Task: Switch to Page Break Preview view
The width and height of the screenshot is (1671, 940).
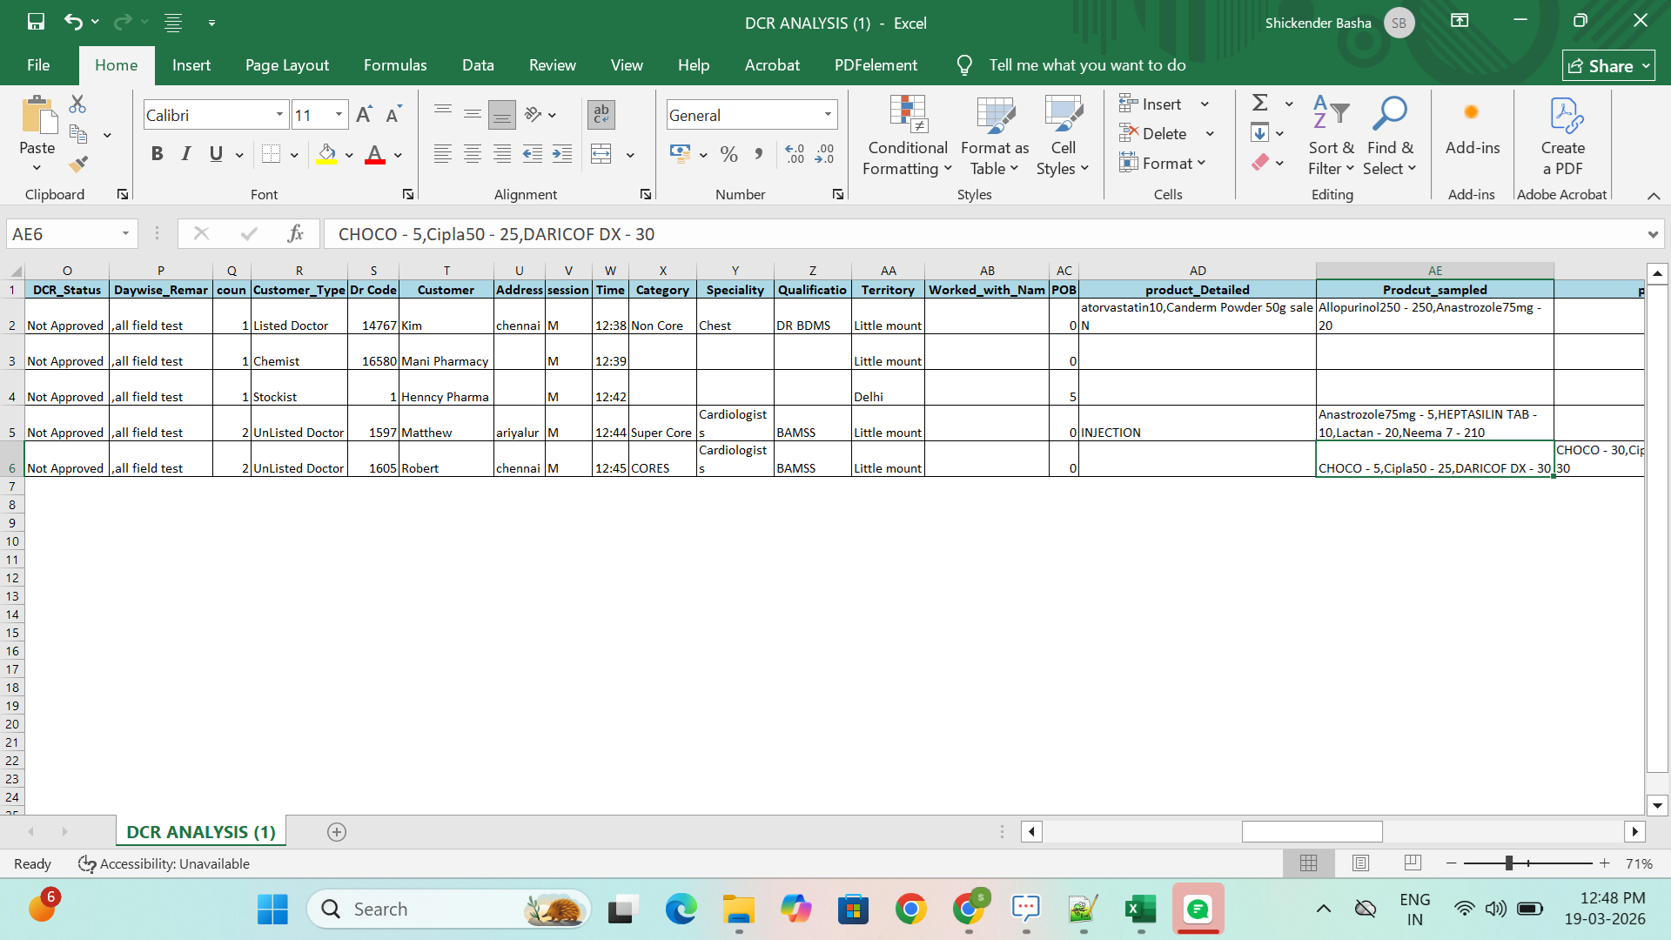Action: pos(1413,863)
